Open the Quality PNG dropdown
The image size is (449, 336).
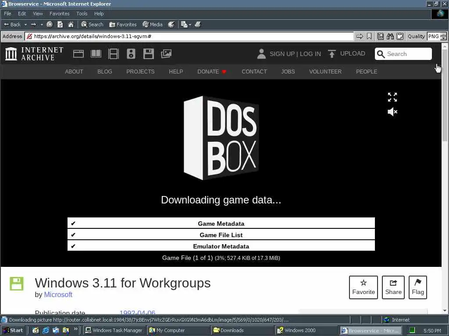pos(437,36)
